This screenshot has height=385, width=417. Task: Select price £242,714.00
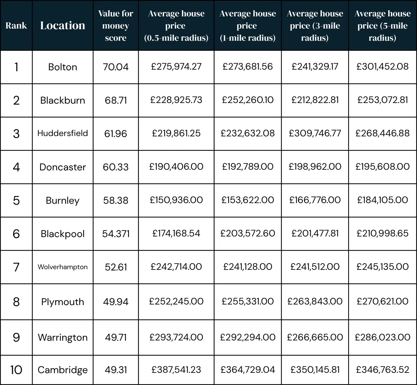[176, 267]
